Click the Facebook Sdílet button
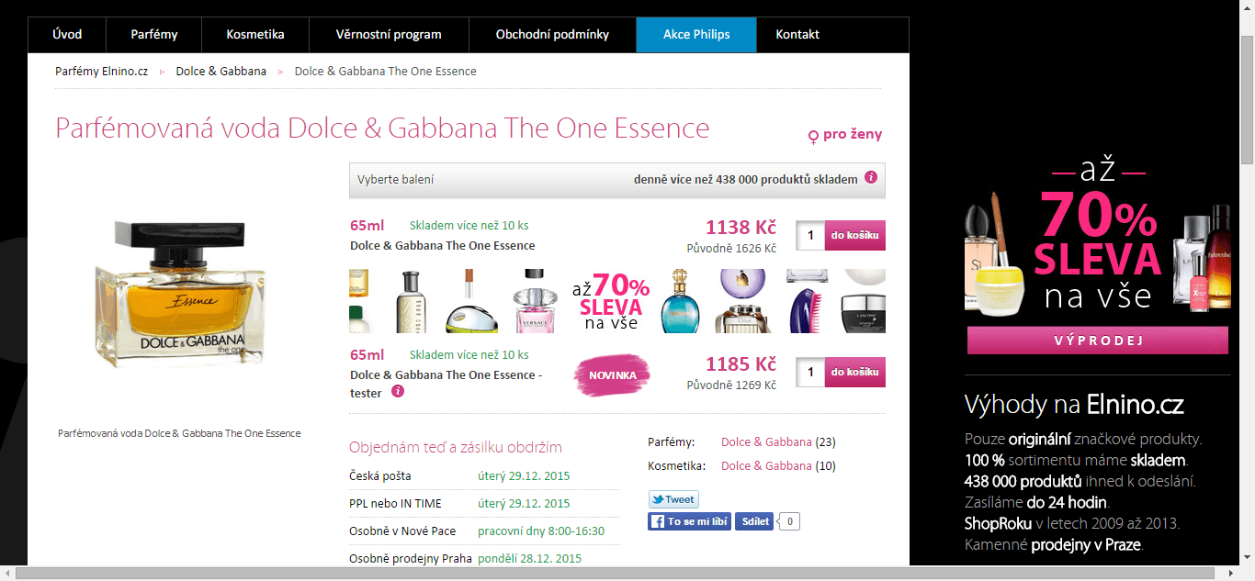 [x=753, y=521]
